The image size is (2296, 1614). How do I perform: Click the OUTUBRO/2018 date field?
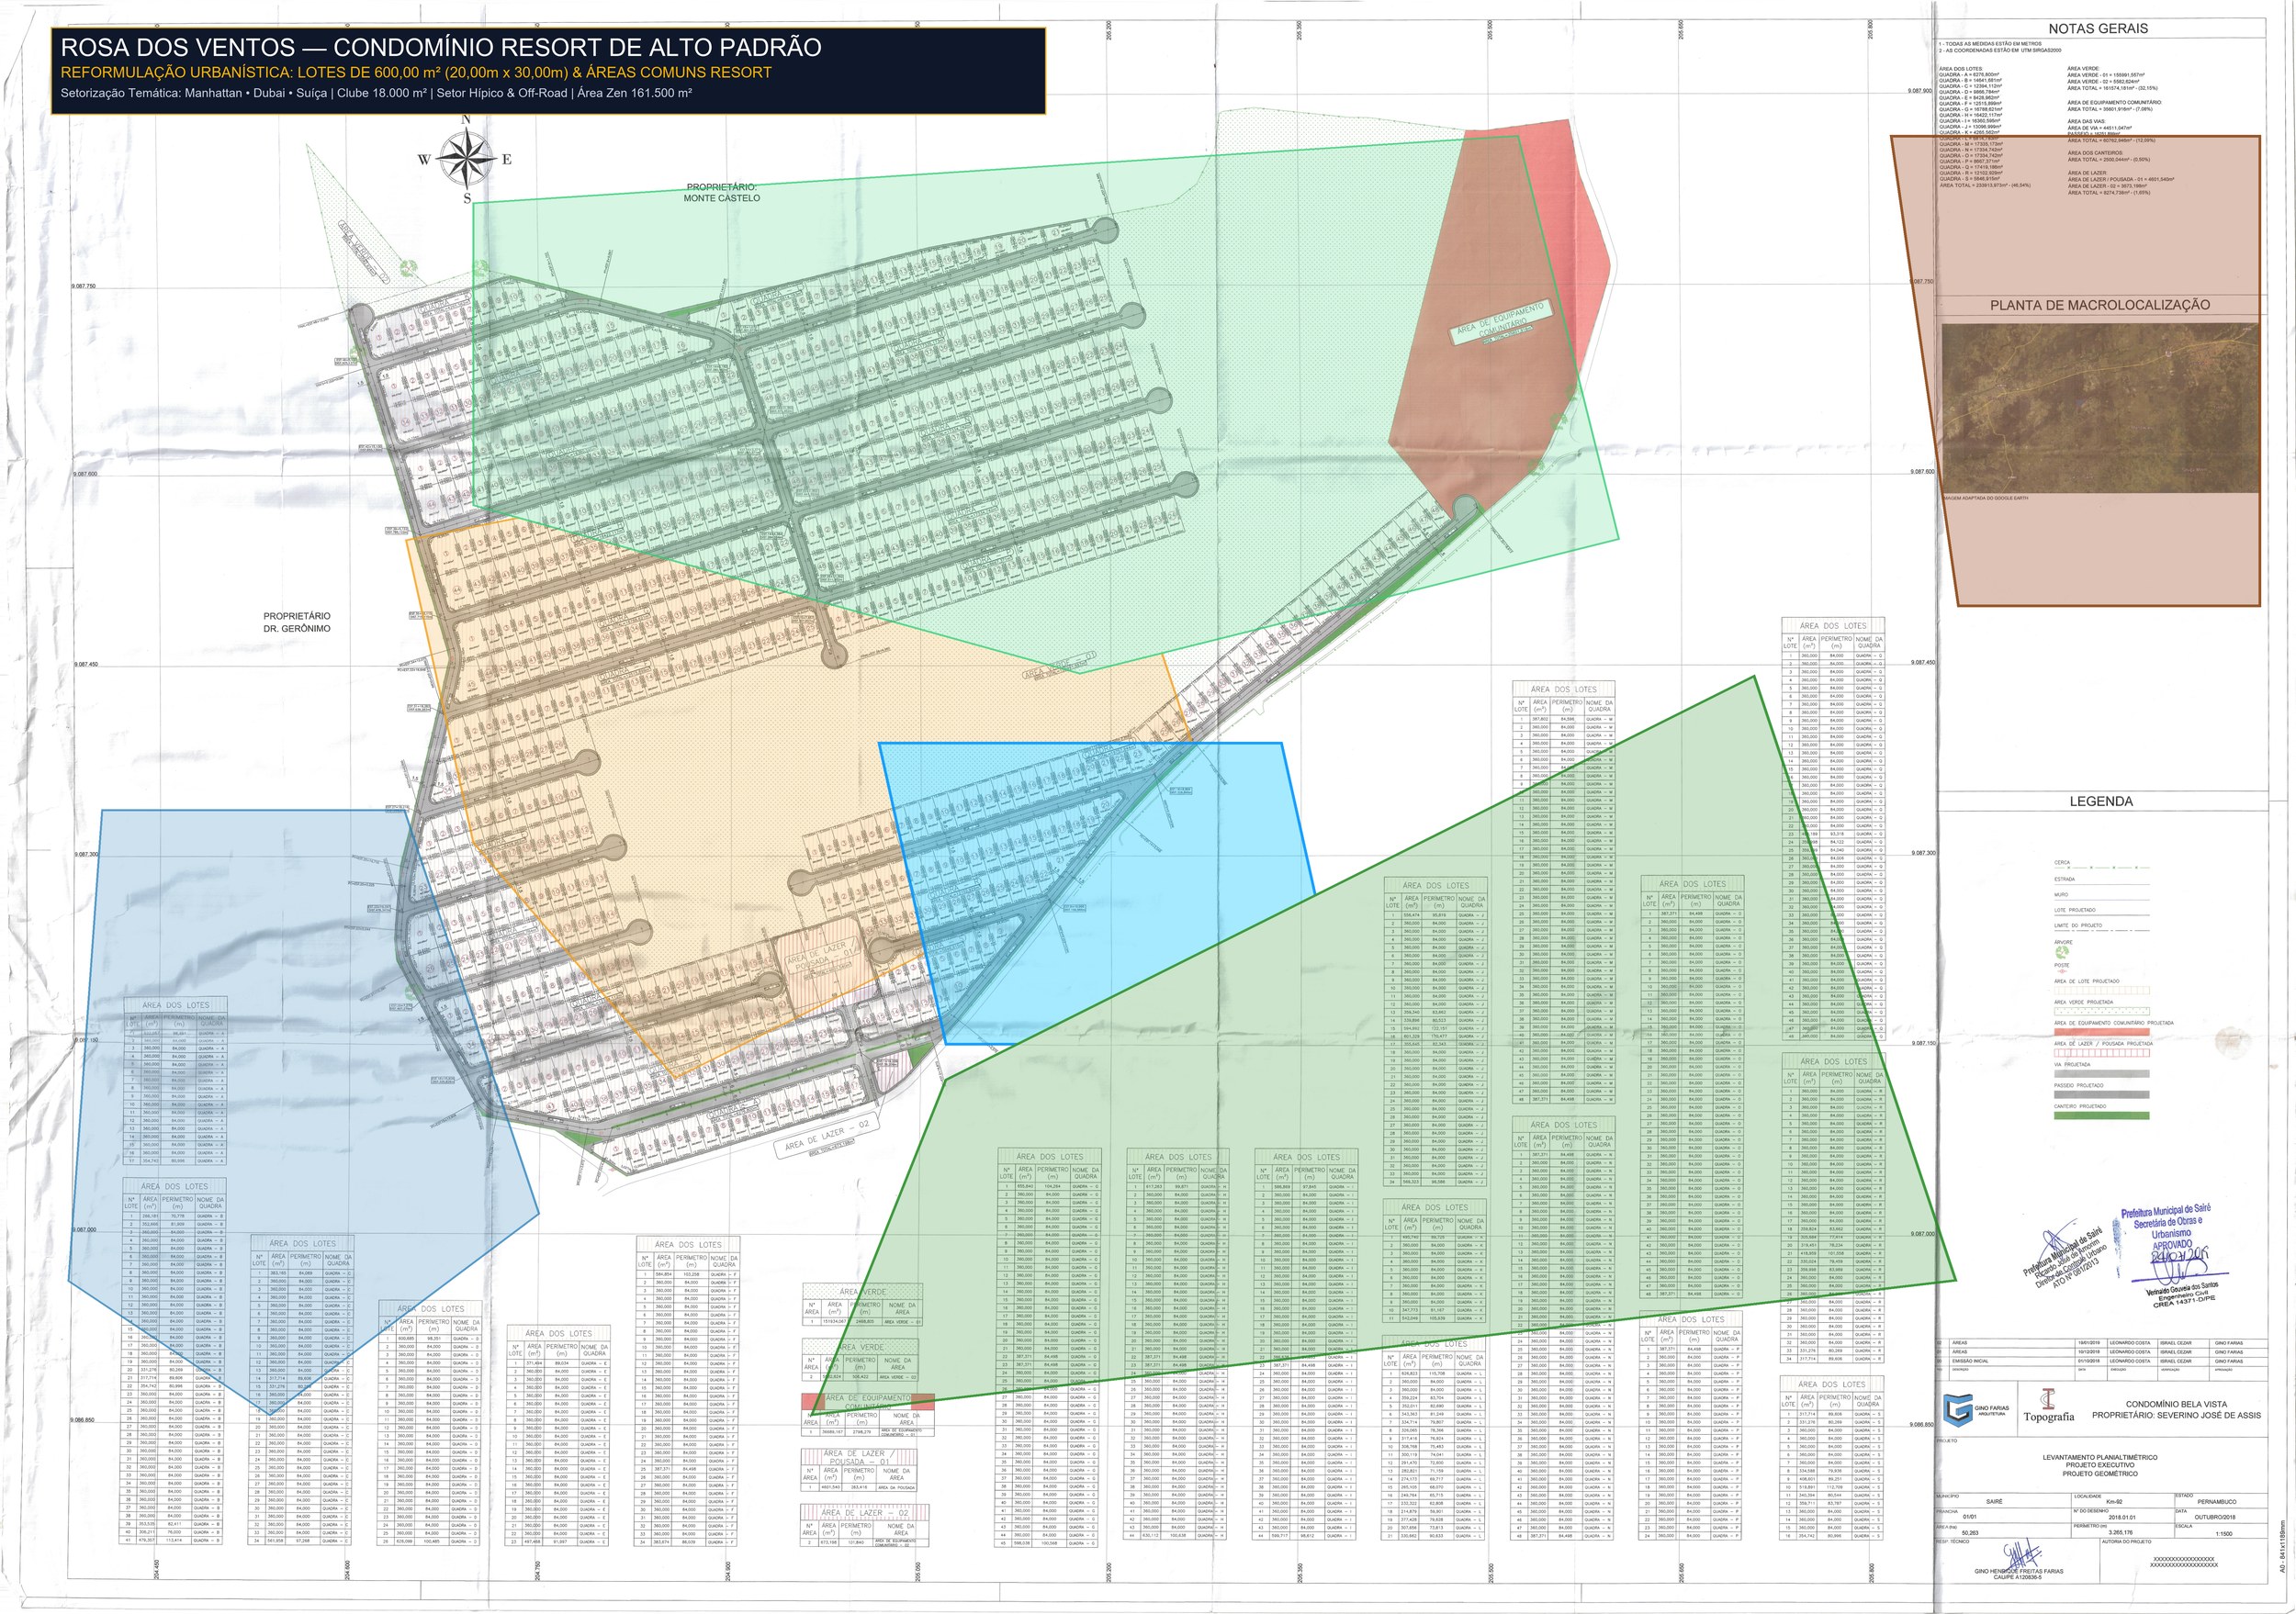2215,1517
